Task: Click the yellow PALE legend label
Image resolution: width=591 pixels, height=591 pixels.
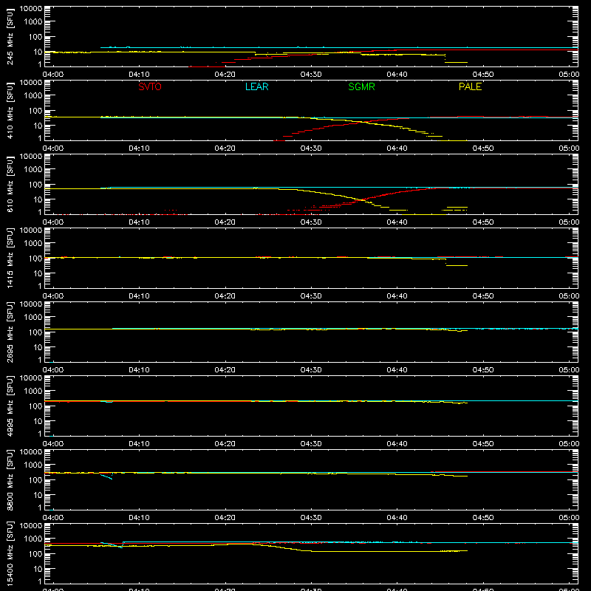Action: (470, 86)
